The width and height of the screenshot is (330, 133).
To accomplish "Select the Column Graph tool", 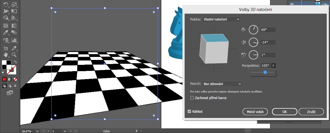I will coord(14,40).
